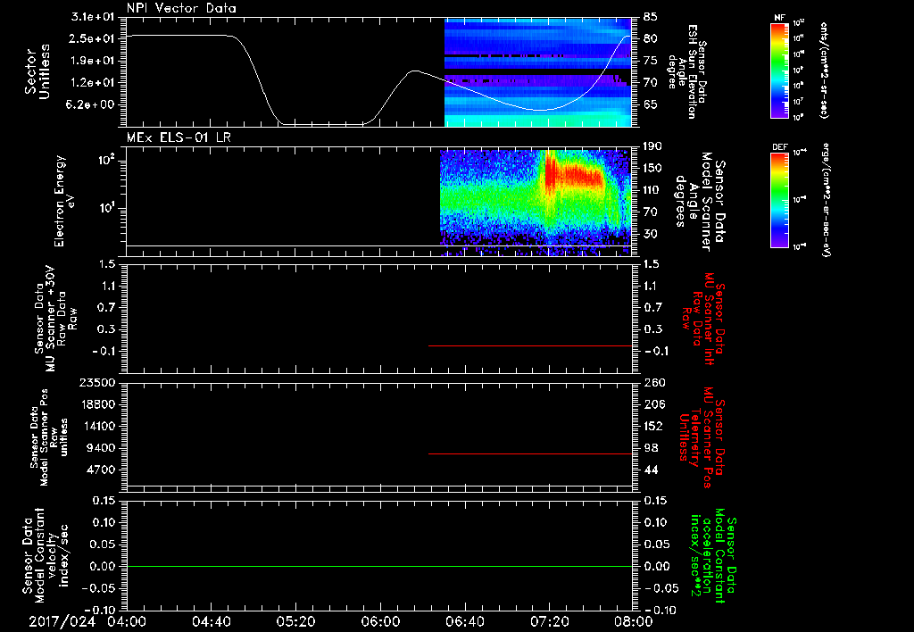
Task: Click the red 'MU Scanner Int Raw Data' label
Action: tap(704, 319)
